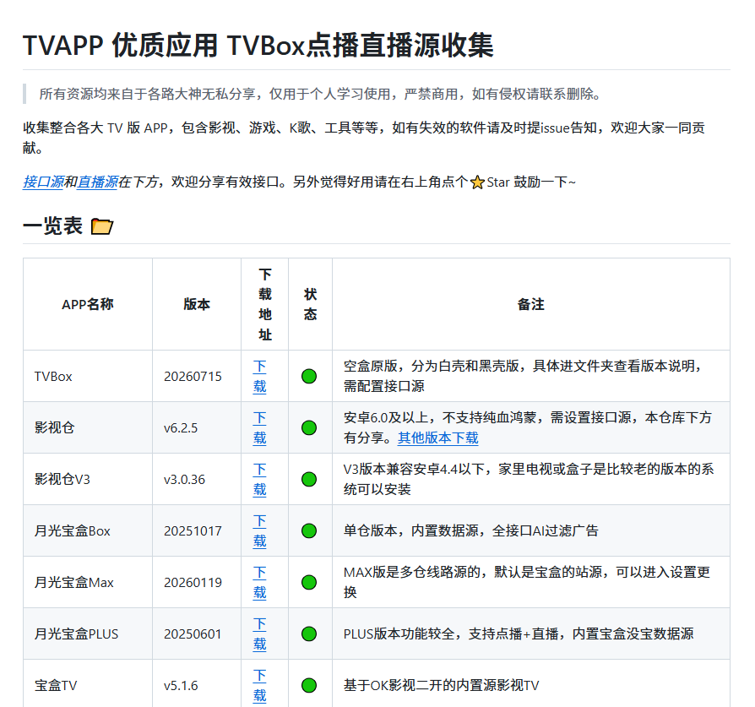Image resolution: width=755 pixels, height=707 pixels.
Task: Click the 版本 column header
Action: [197, 304]
